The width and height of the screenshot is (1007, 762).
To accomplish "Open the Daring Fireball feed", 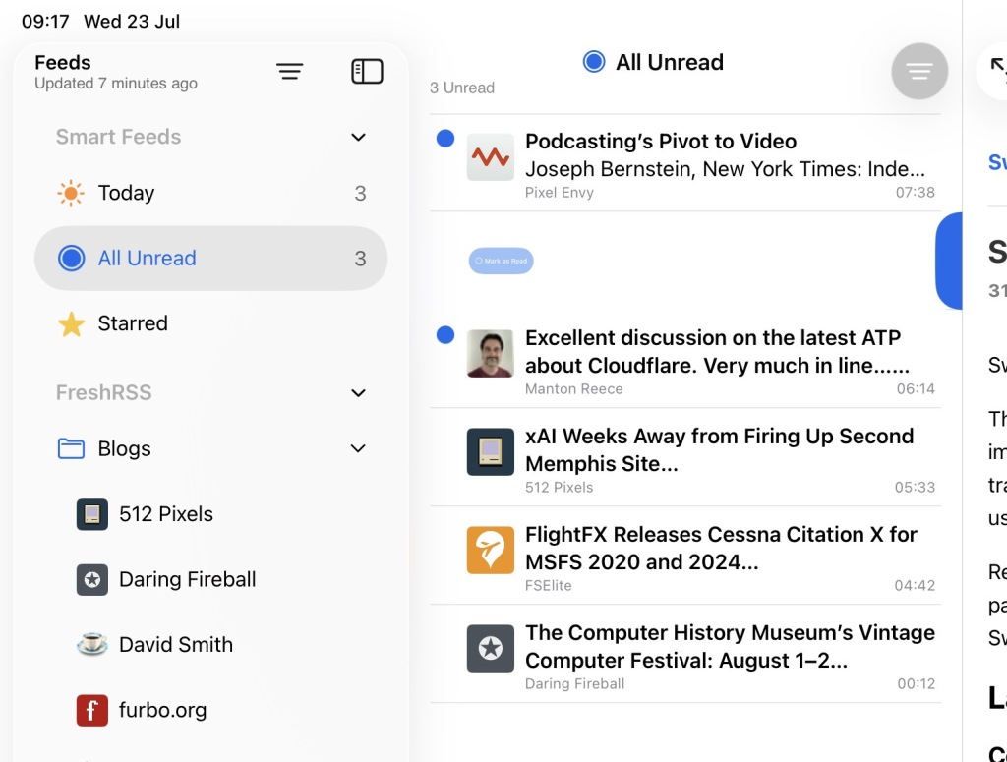I will coord(210,580).
